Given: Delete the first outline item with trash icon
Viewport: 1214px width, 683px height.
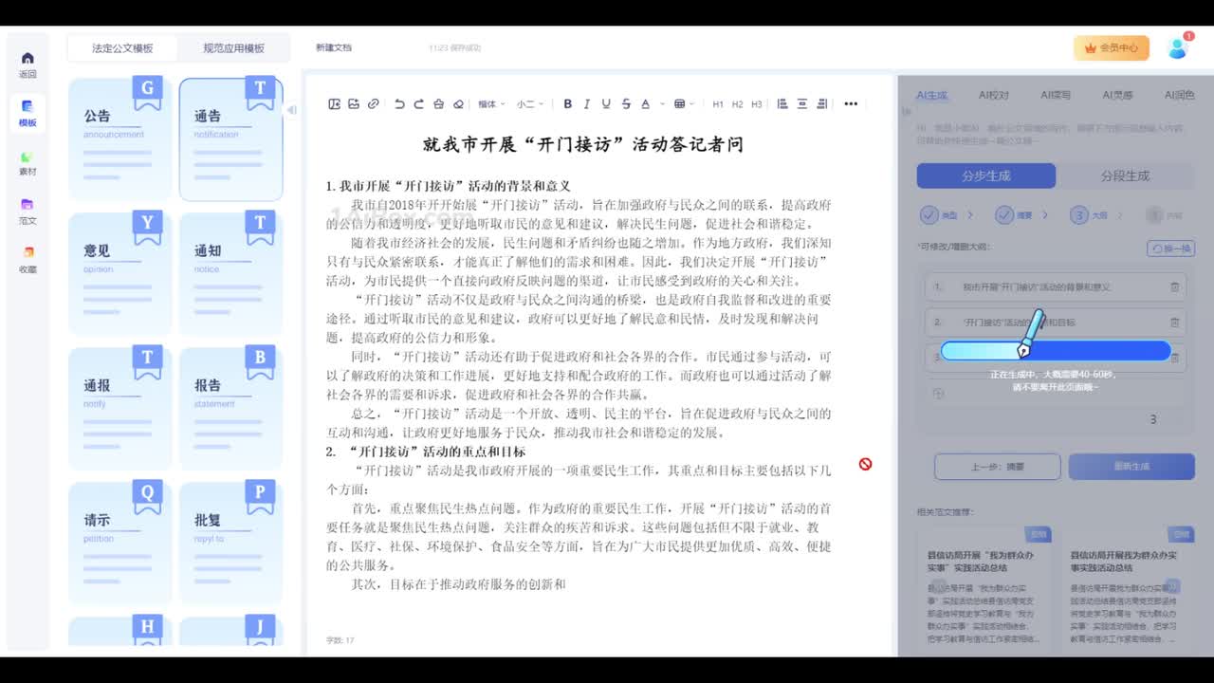Looking at the screenshot, I should click(x=1174, y=286).
